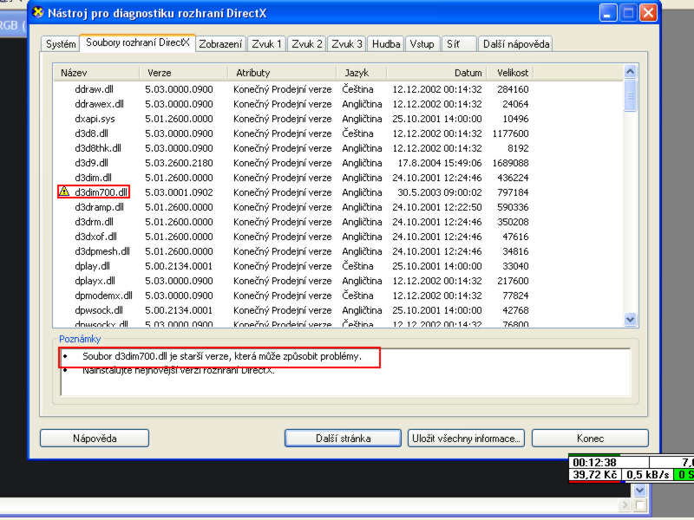Screen dimensions: 694x520
Task: Open the Síť tab
Action: 459,44
